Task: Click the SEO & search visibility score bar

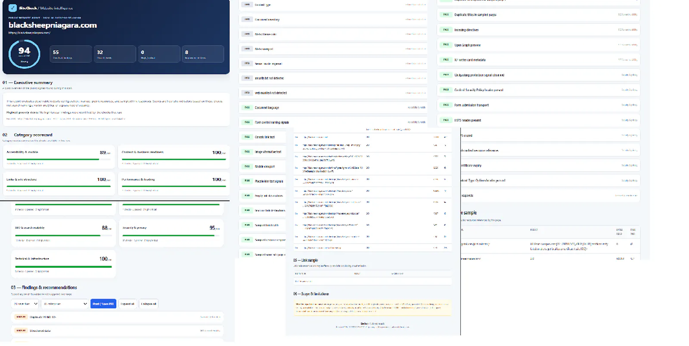Action: coord(63,235)
